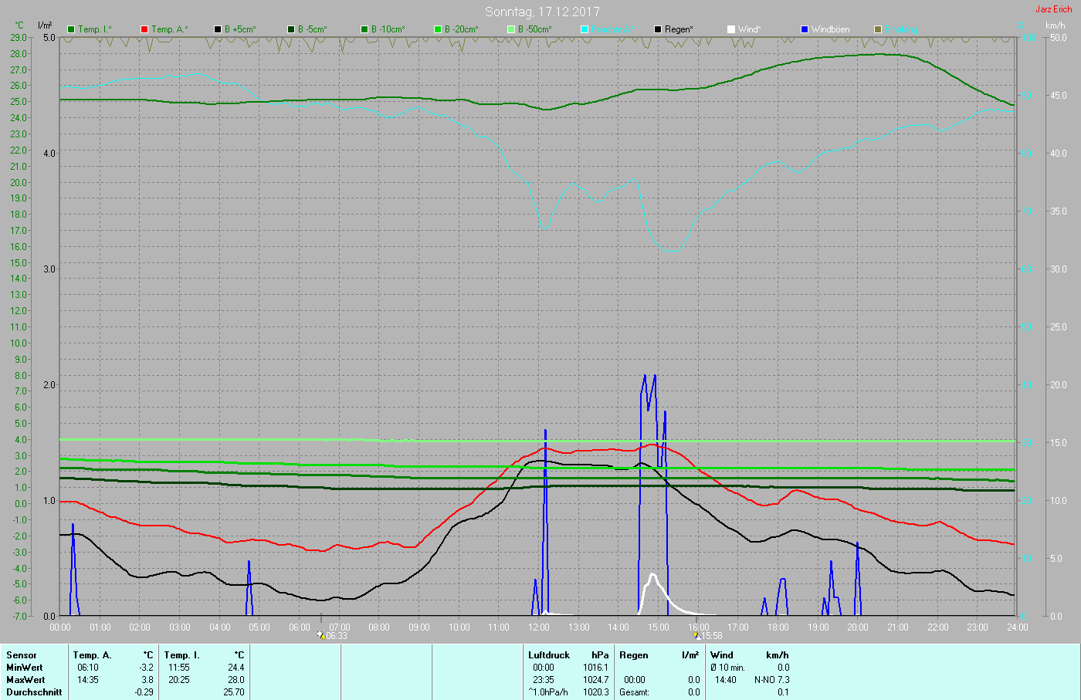1081x700 pixels.
Task: Click the sunrise icon at 06:33
Action: [321, 635]
